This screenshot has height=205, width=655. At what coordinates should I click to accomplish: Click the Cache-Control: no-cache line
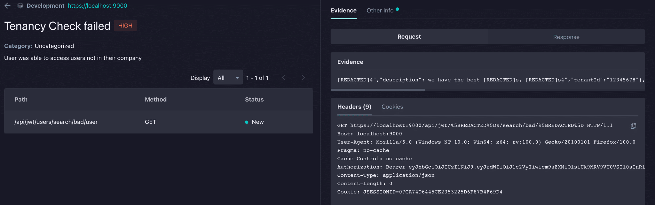click(375, 159)
